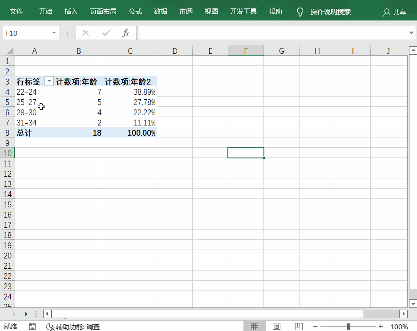
Task: Switch to Normal view icon
Action: click(x=255, y=326)
